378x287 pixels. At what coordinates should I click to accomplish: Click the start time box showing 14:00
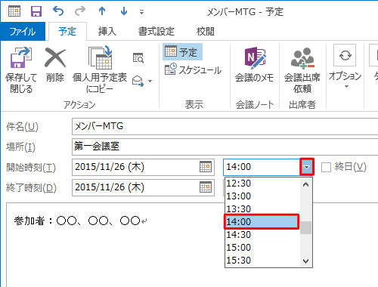click(x=262, y=167)
